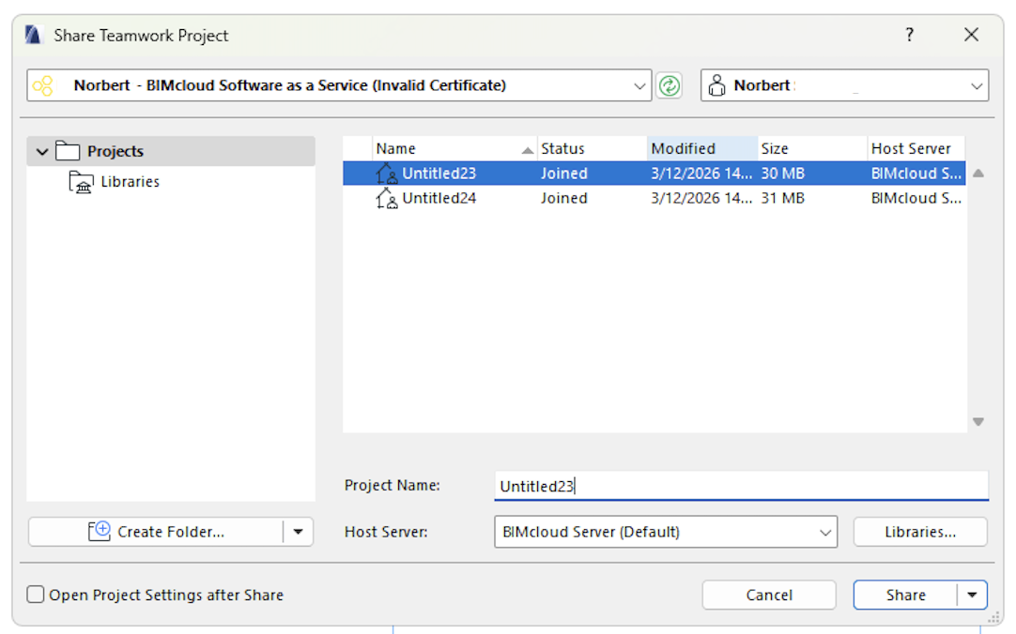The width and height of the screenshot is (1016, 634).
Task: Click the Projects folder icon
Action: pos(68,151)
